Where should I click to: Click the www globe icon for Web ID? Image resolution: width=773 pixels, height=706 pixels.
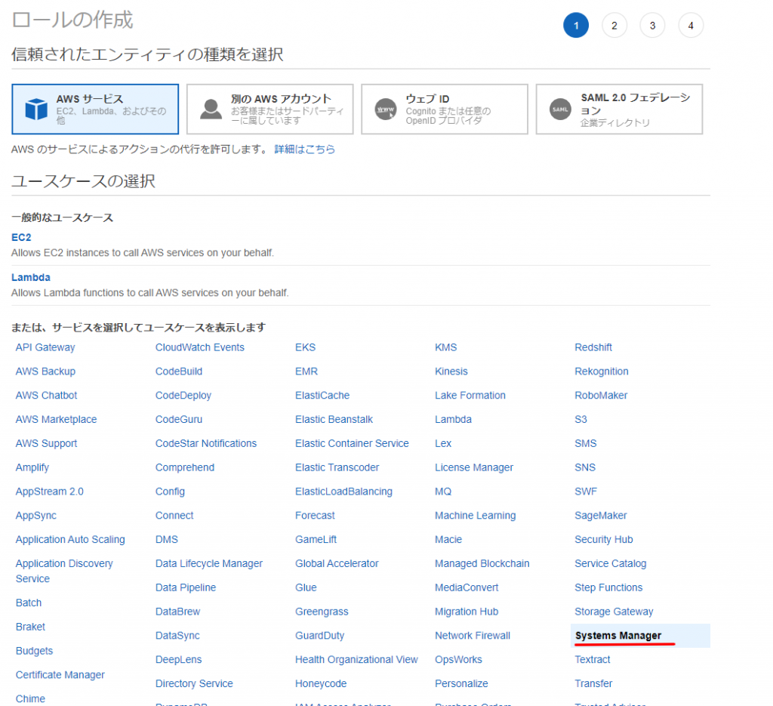386,109
